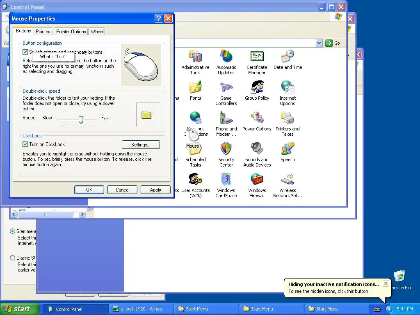Switch to the Wheel tab
This screenshot has width=420, height=315.
point(97,31)
